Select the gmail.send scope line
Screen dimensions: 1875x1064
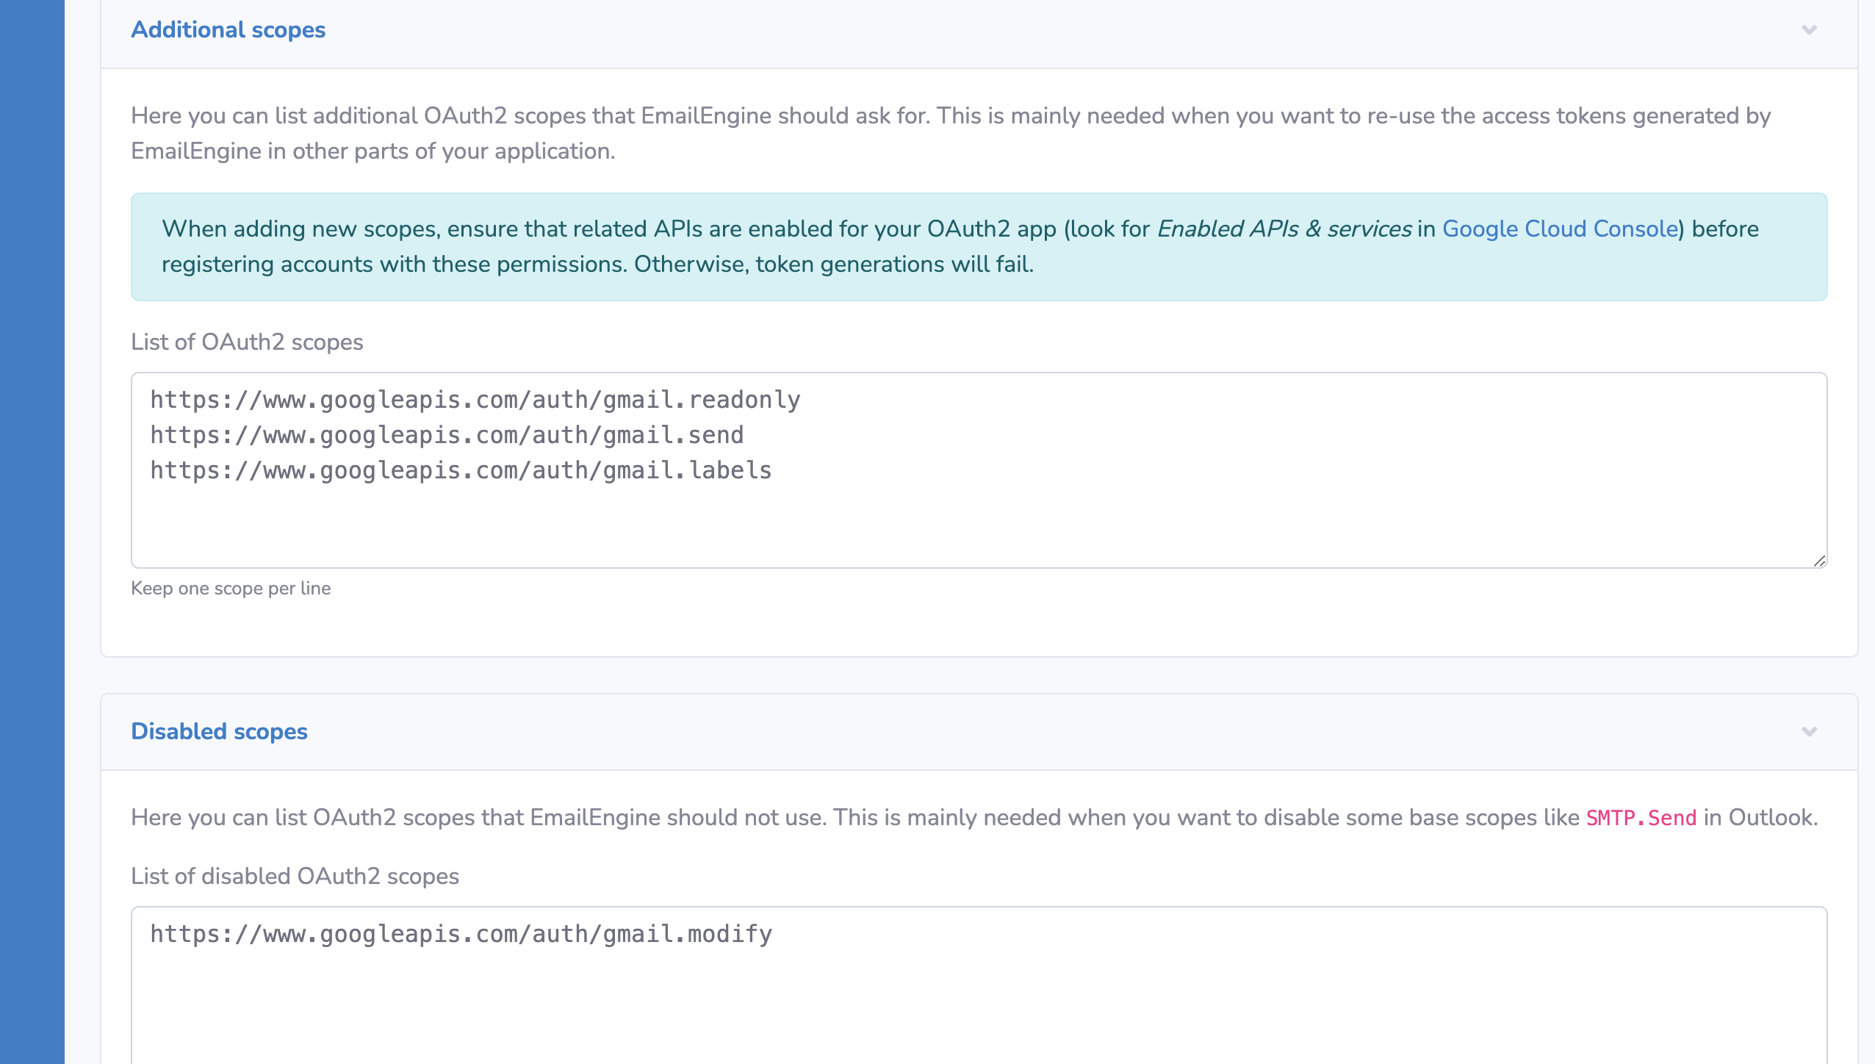pos(446,434)
